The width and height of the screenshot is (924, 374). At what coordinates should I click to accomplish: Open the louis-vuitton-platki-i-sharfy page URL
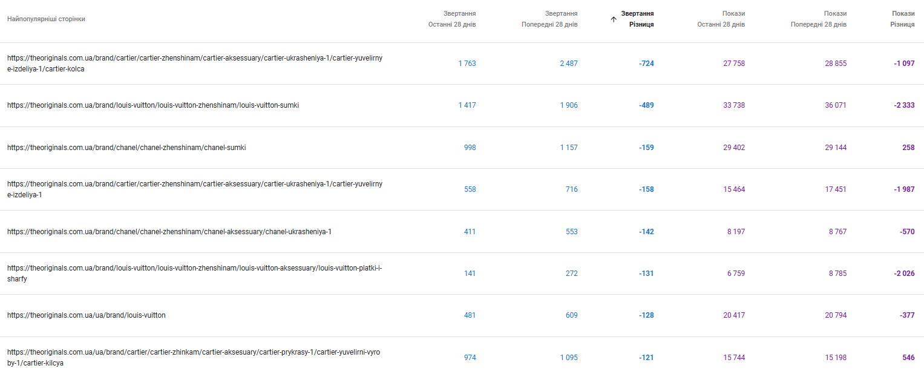[195, 274]
